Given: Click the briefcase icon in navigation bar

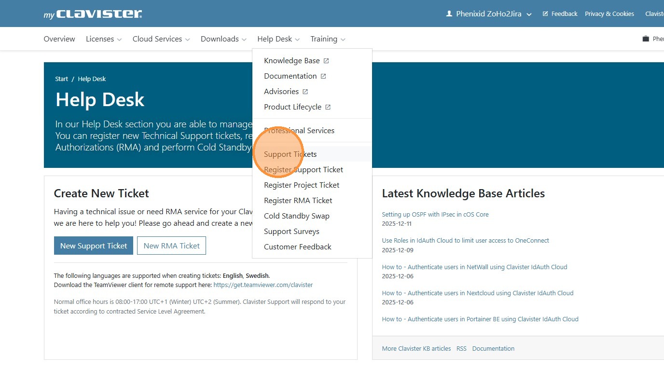Looking at the screenshot, I should [x=646, y=39].
